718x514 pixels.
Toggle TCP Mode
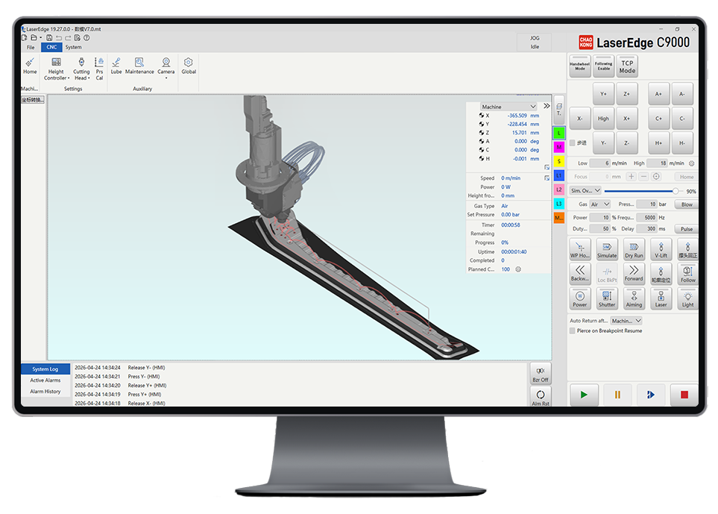coord(627,66)
